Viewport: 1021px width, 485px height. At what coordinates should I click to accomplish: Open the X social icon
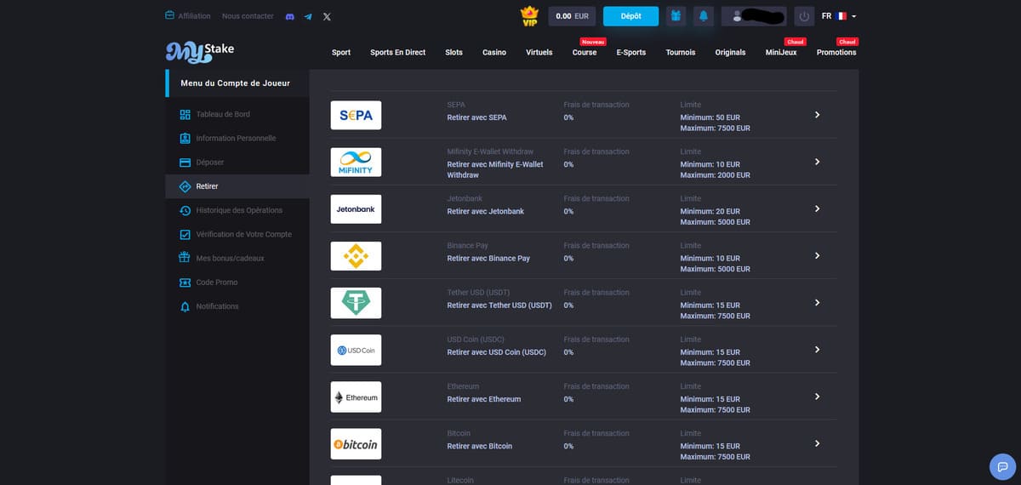(x=328, y=16)
